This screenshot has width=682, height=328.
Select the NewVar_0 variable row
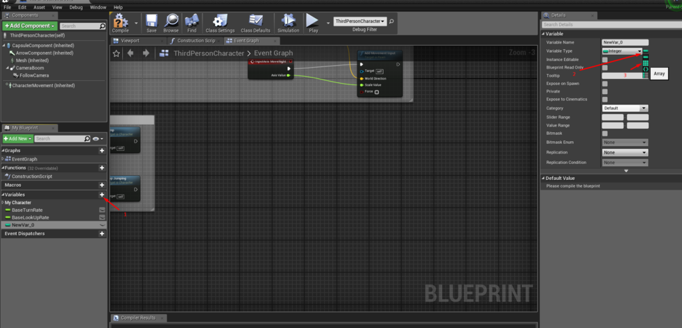coord(53,225)
